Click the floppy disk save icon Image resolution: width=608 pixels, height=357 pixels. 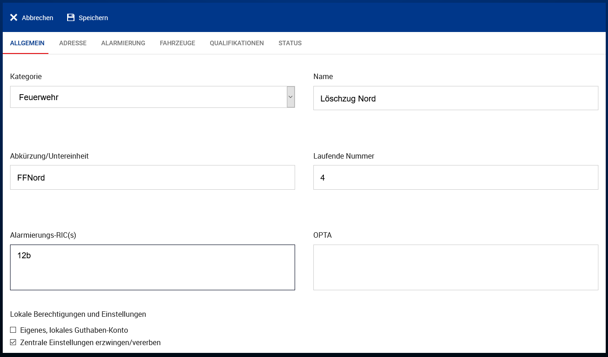pos(71,18)
